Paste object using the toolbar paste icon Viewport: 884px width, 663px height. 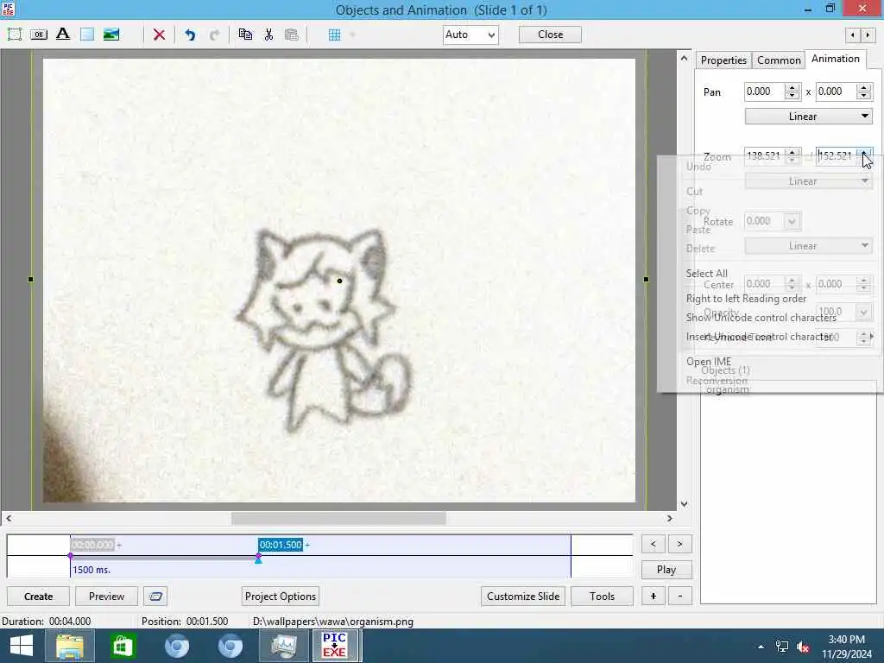(292, 35)
